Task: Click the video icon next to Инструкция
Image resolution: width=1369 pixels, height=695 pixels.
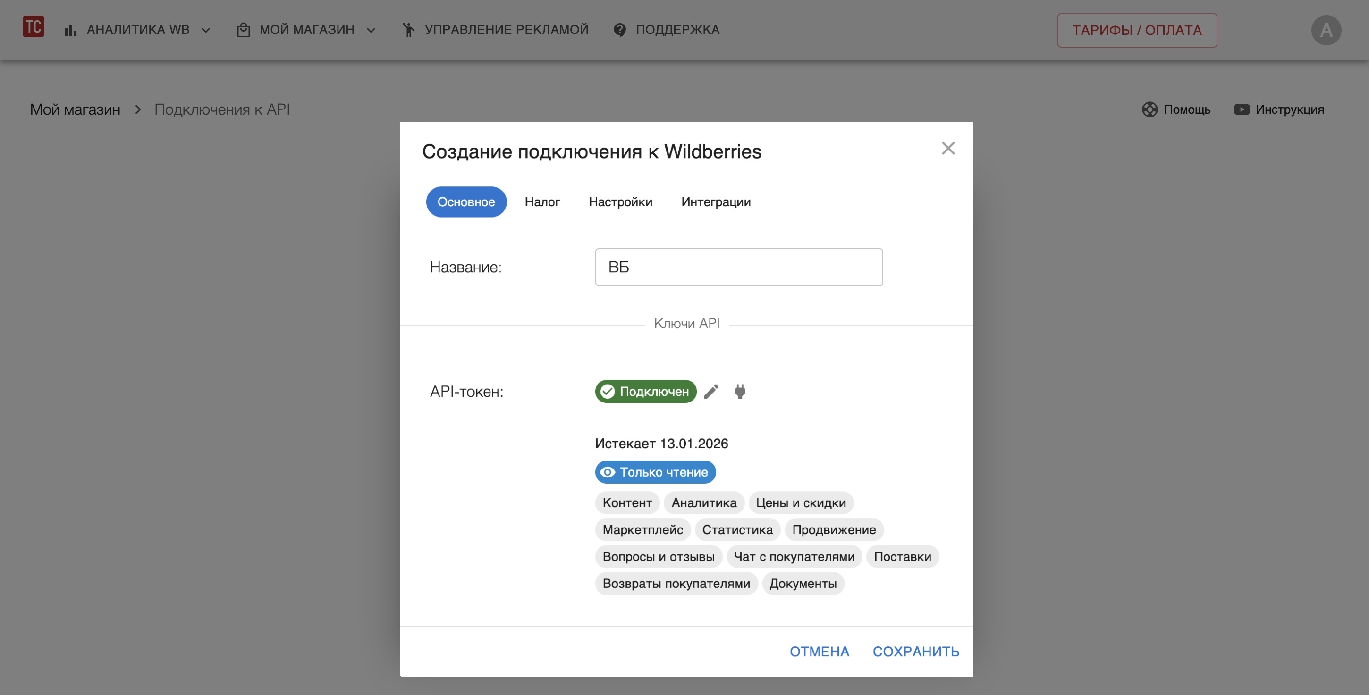Action: pos(1242,109)
